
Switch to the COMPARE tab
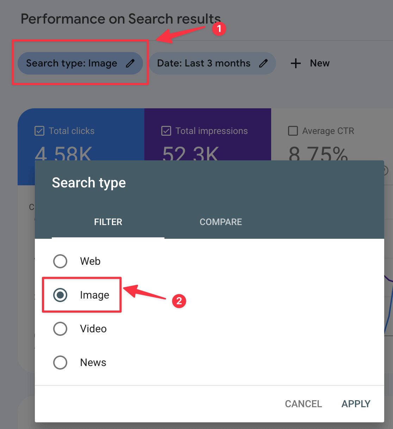click(x=221, y=222)
